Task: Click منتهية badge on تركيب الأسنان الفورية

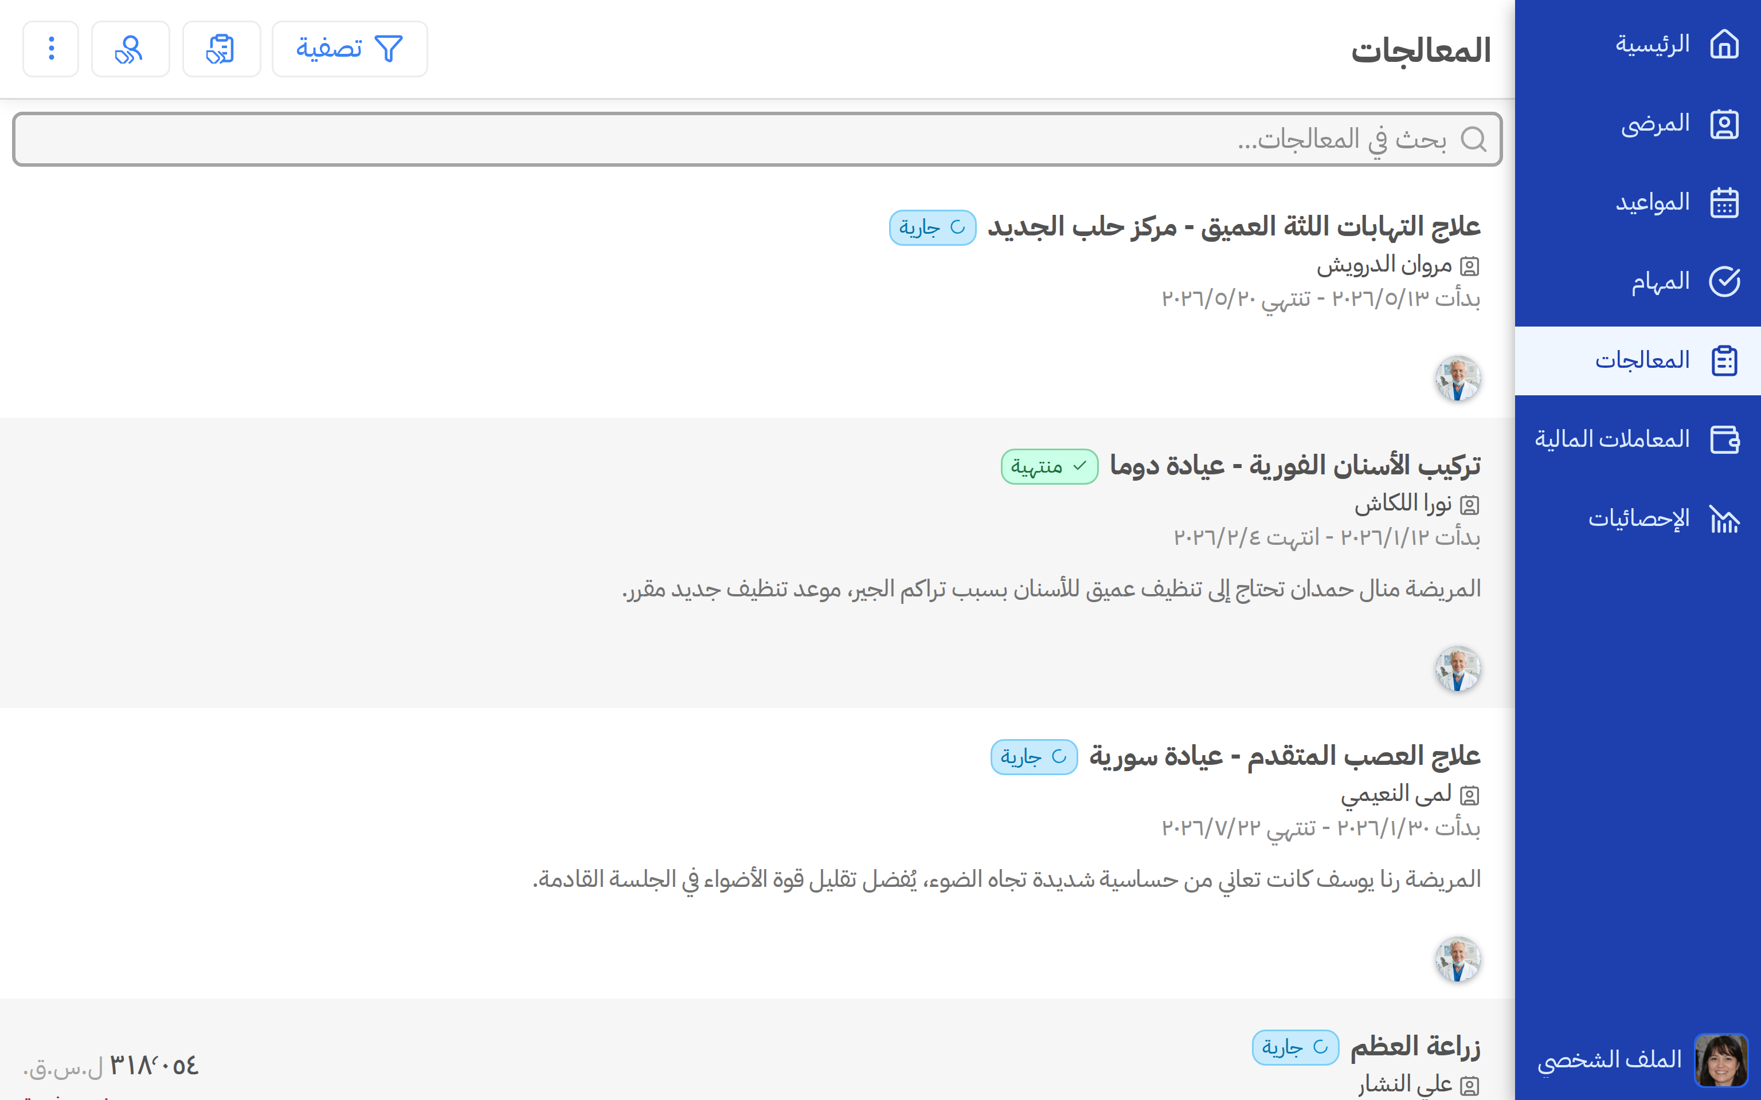Action: coord(1050,466)
